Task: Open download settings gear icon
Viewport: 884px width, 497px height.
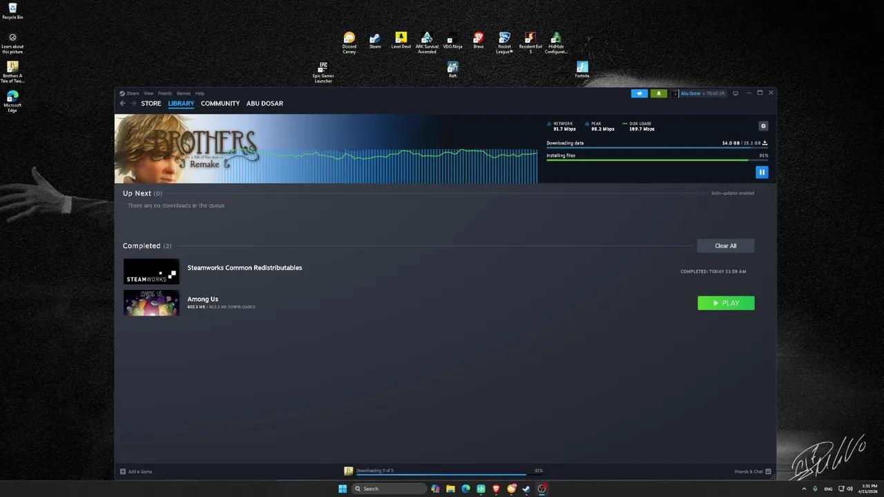Action: click(x=763, y=126)
